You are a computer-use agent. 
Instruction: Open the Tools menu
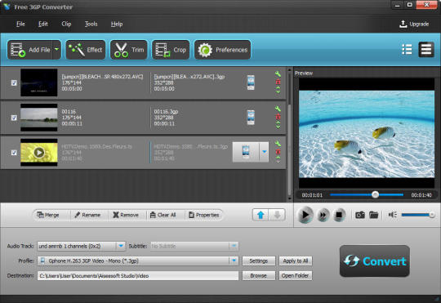coord(91,24)
